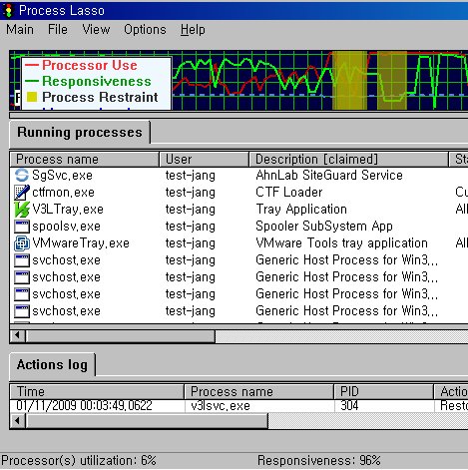The width and height of the screenshot is (468, 470).
Task: Click the SgSvc.exe process icon
Action: [x=22, y=175]
